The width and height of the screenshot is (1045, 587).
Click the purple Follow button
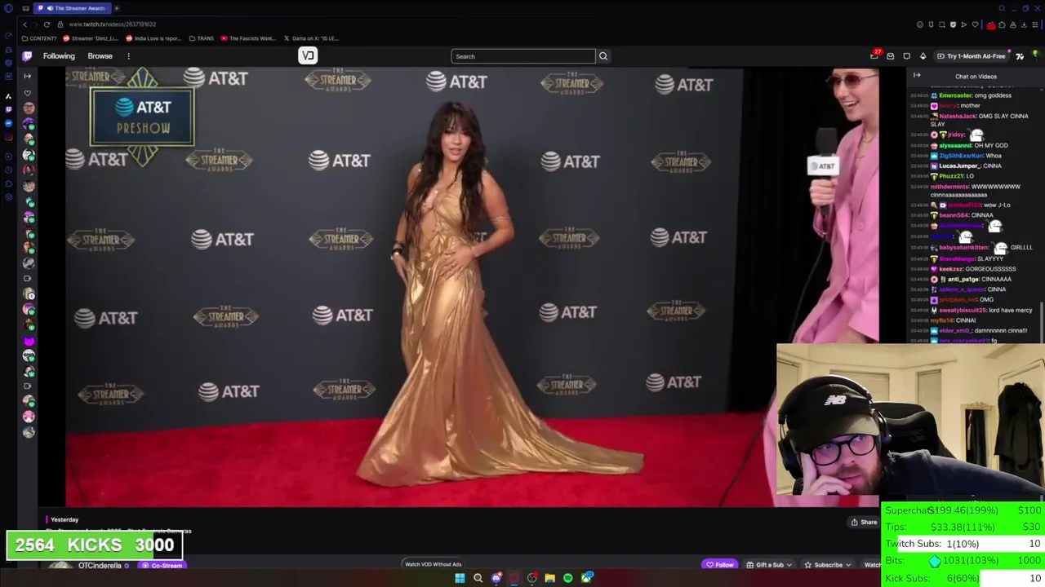coord(719,565)
